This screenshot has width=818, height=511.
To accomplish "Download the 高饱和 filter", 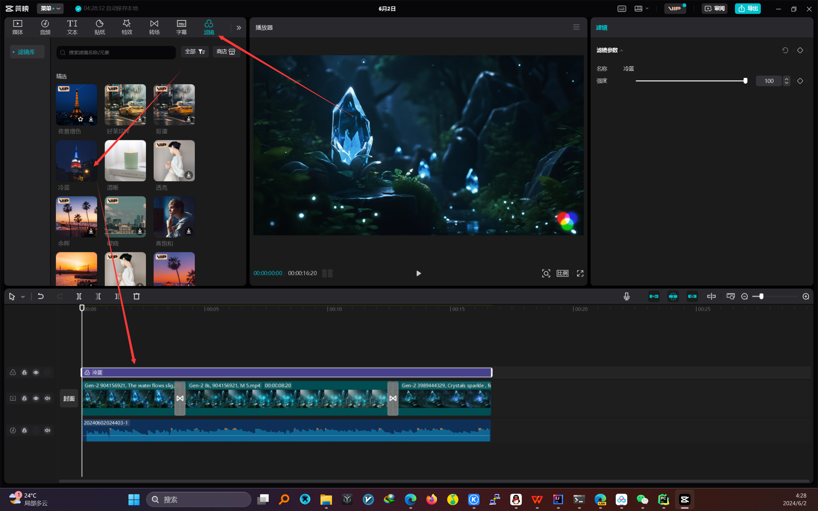I will (189, 231).
